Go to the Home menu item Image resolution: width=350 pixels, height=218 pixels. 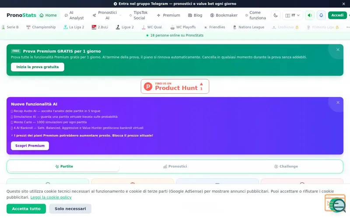[x=48, y=15]
